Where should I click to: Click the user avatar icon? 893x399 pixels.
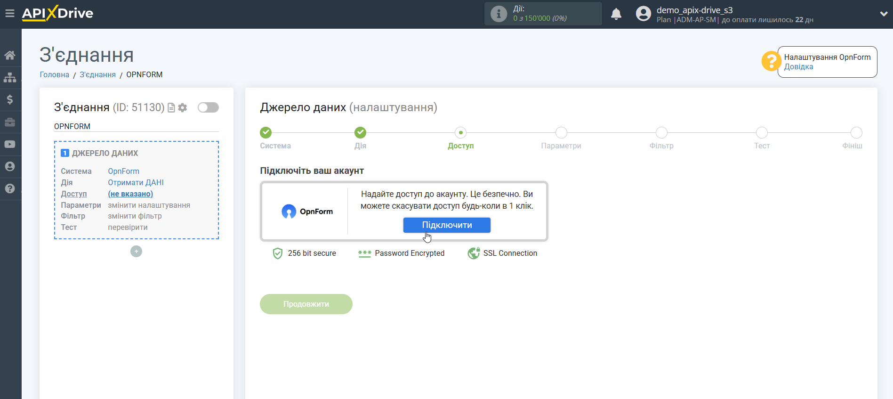click(643, 14)
